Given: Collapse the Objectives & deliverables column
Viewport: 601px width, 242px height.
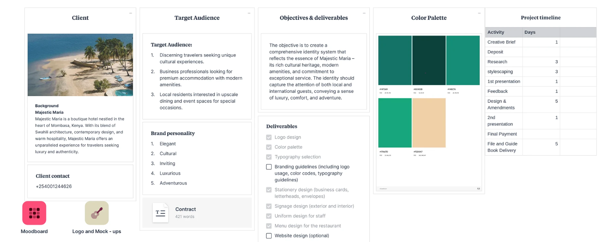Looking at the screenshot, I should (364, 13).
